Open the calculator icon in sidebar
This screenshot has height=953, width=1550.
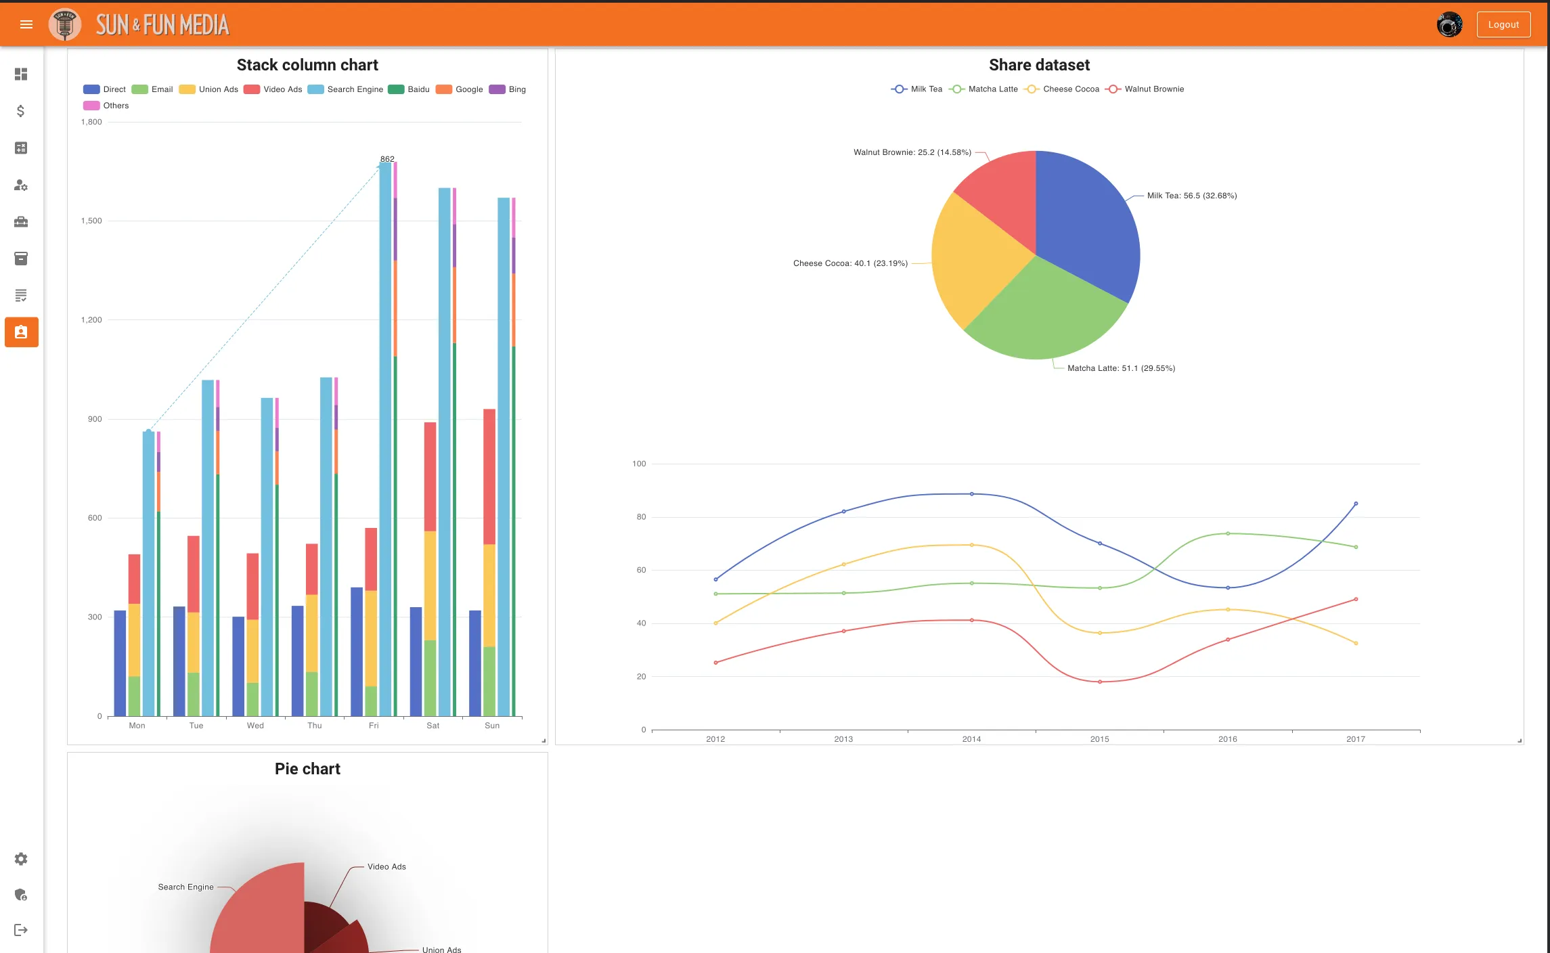[x=21, y=148]
